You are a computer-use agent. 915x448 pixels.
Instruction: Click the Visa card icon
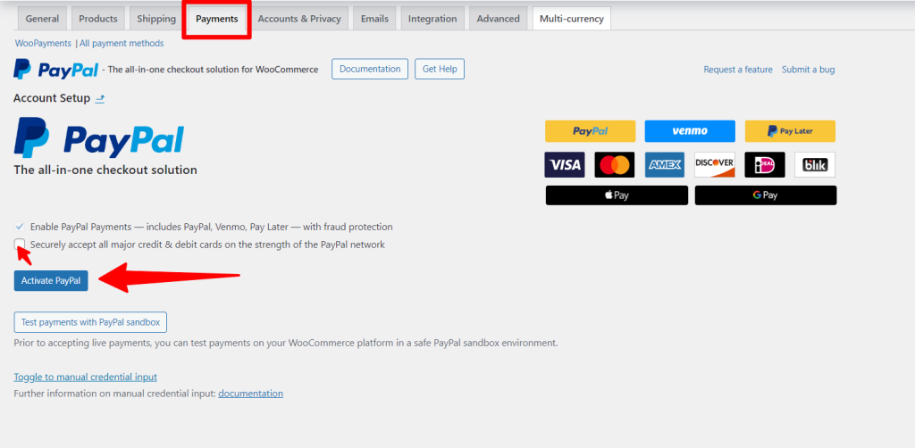565,165
